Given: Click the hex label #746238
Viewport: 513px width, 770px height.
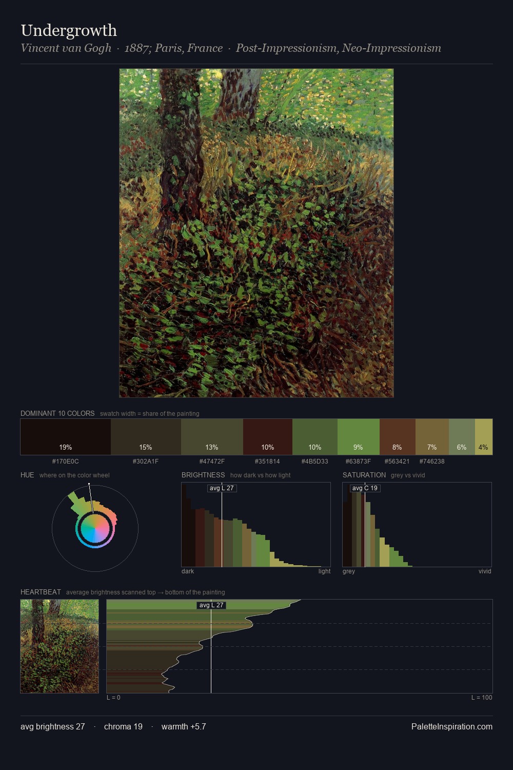Looking at the screenshot, I should coord(432,461).
